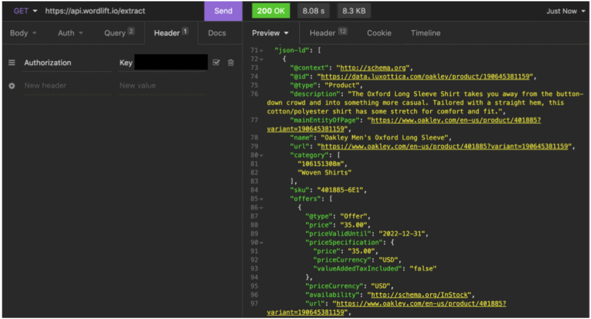Toggle the Authorization header enabled checkbox
Screen dimensions: 591x319
point(216,62)
